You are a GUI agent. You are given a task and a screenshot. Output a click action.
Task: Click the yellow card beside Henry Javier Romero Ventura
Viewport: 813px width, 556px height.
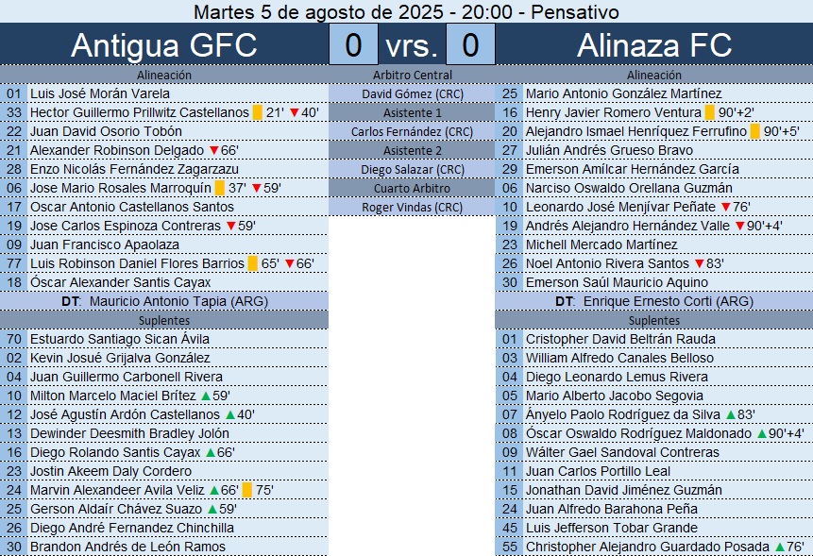(x=710, y=112)
